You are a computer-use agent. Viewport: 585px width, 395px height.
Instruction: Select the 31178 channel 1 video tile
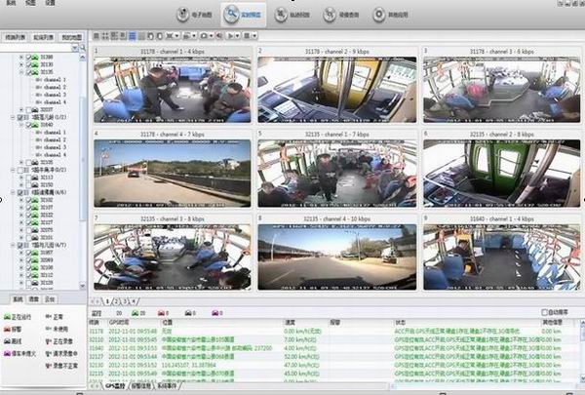click(x=171, y=90)
